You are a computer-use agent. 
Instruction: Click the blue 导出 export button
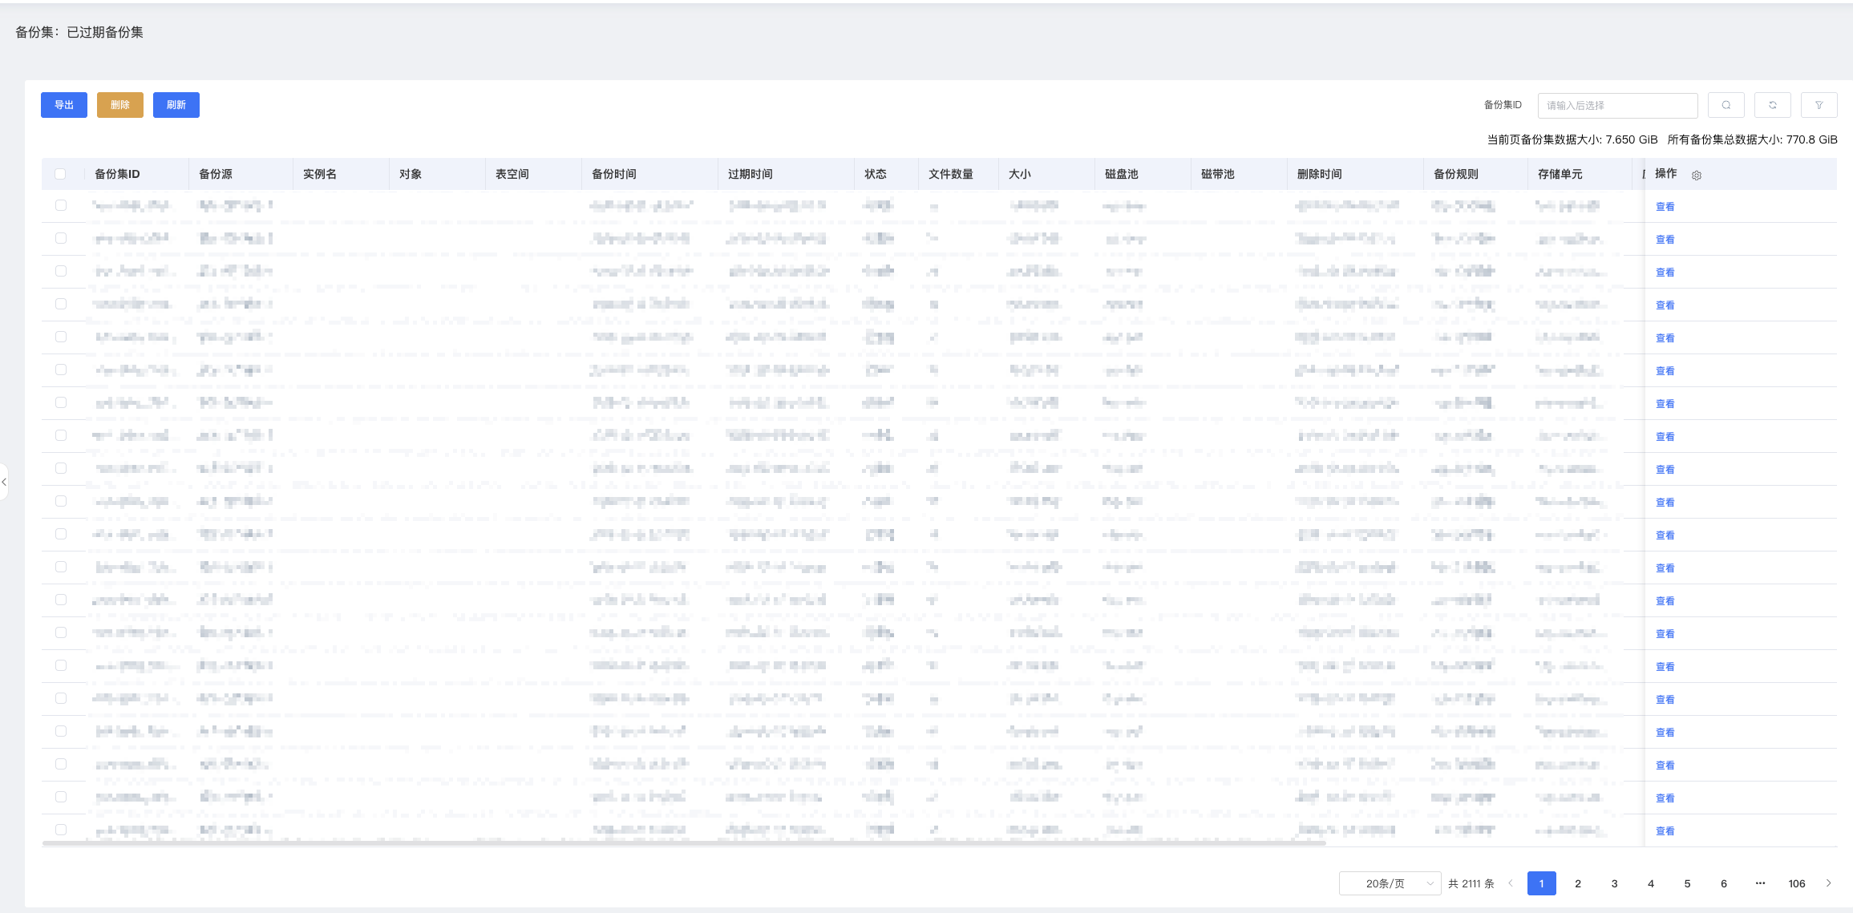click(x=64, y=105)
